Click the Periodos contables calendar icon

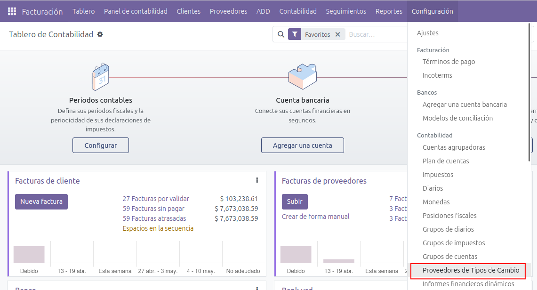tap(101, 77)
